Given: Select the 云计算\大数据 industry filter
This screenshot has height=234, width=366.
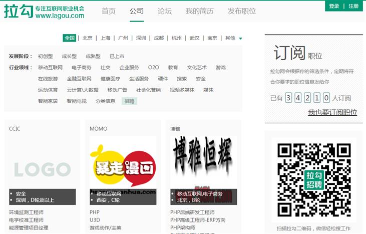Looking at the screenshot, I should [83, 90].
